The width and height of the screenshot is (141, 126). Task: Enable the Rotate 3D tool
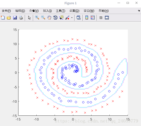(x=55, y=18)
